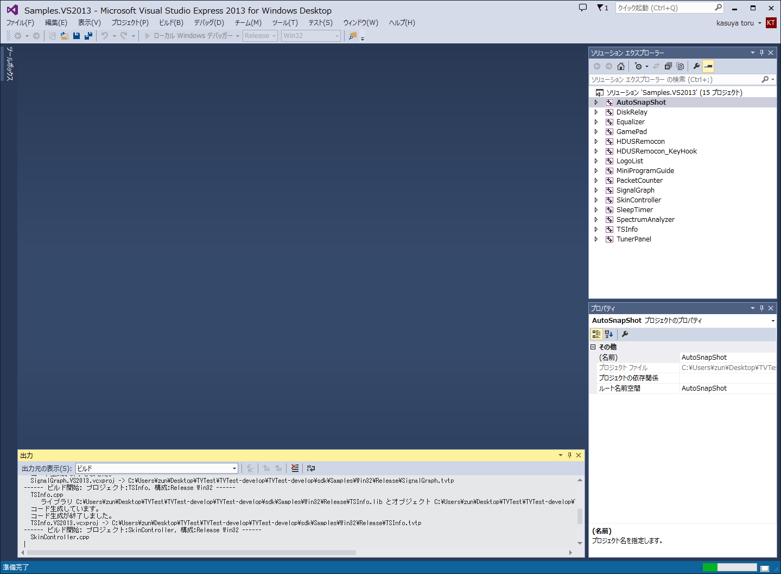Click the Quick Launch search field

[664, 8]
